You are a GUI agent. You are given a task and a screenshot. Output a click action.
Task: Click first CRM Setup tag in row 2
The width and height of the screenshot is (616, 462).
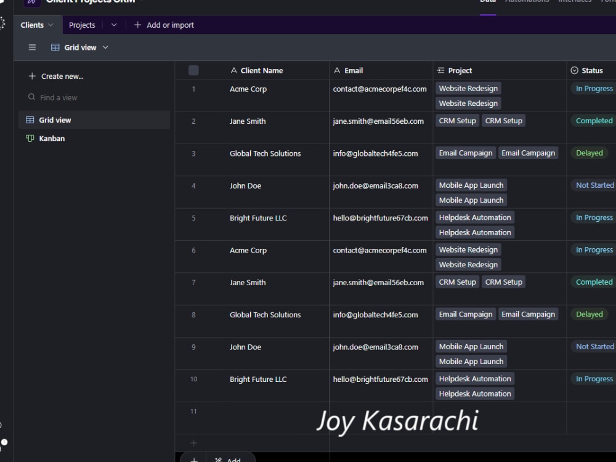(x=457, y=121)
